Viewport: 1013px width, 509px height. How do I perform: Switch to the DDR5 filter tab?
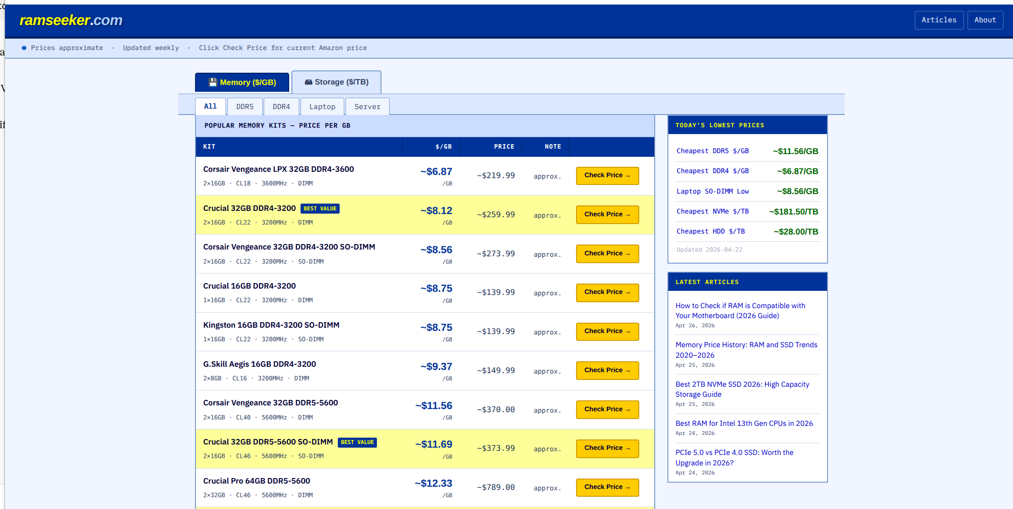coord(245,107)
